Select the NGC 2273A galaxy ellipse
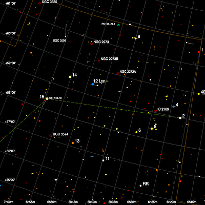Viewport: 205px width, 205px height. click(x=118, y=73)
